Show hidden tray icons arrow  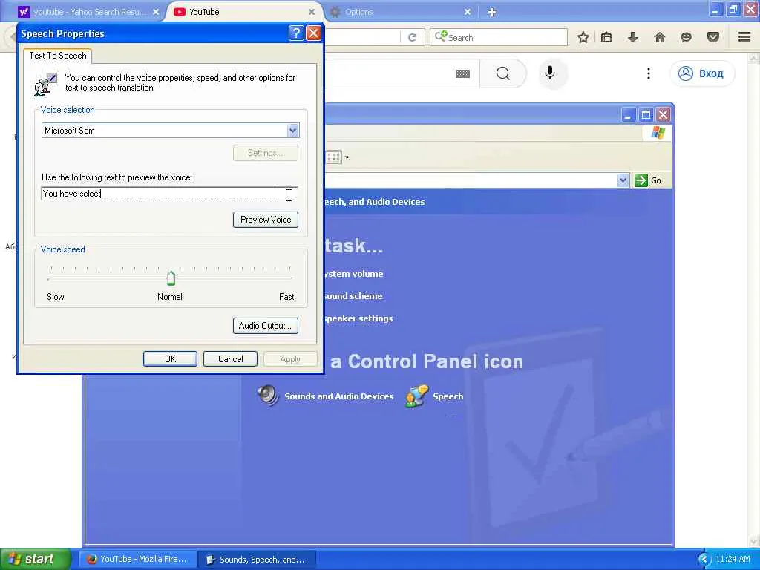pyautogui.click(x=704, y=560)
